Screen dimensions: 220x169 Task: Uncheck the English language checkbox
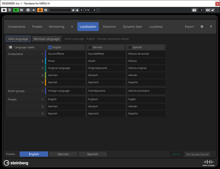50,47
